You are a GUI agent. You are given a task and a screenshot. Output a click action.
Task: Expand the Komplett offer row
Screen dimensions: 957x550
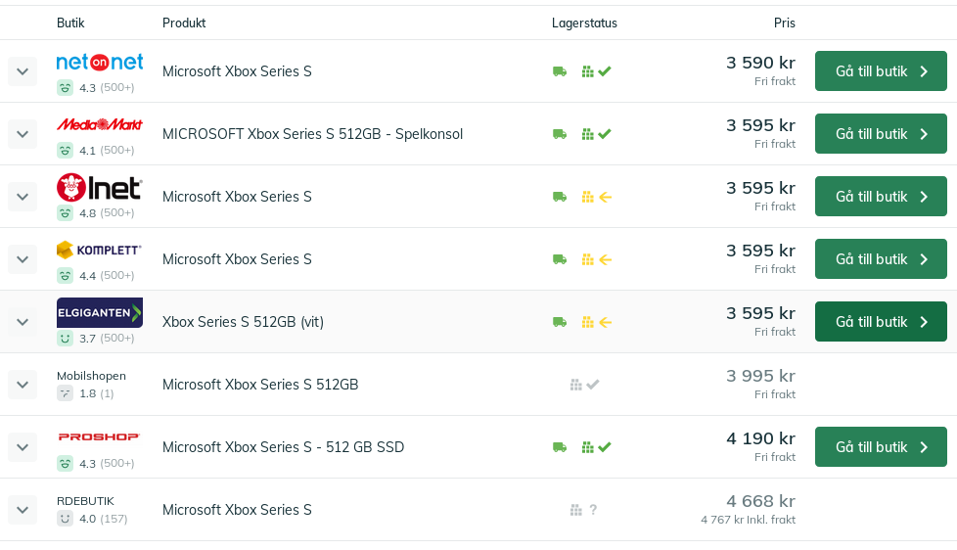tap(23, 259)
